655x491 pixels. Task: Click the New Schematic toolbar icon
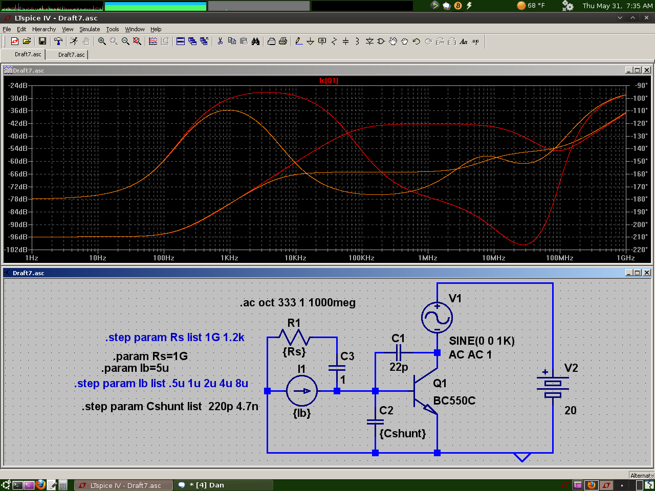click(15, 41)
